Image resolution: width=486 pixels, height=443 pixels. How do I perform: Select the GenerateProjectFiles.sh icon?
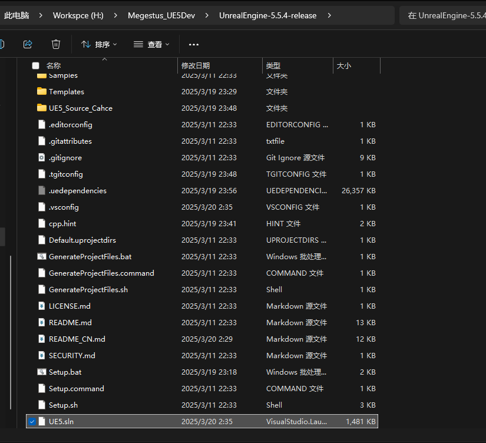point(42,290)
